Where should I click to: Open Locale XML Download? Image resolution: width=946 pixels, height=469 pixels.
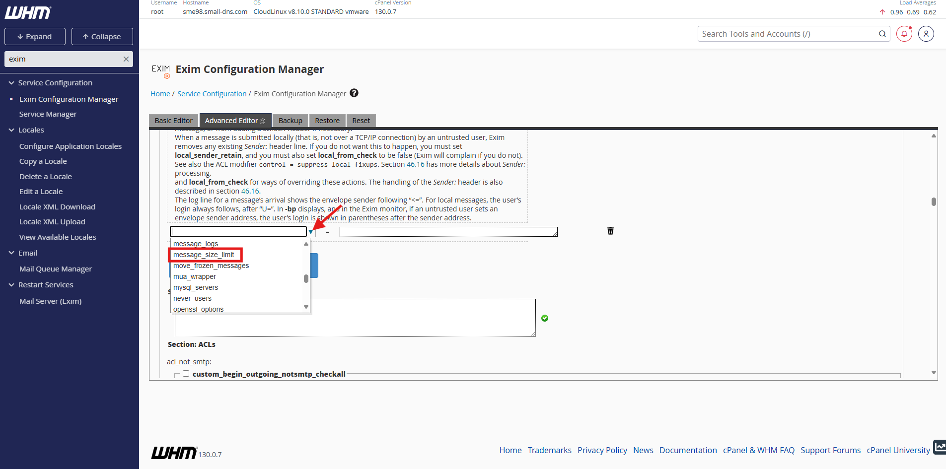click(x=57, y=207)
